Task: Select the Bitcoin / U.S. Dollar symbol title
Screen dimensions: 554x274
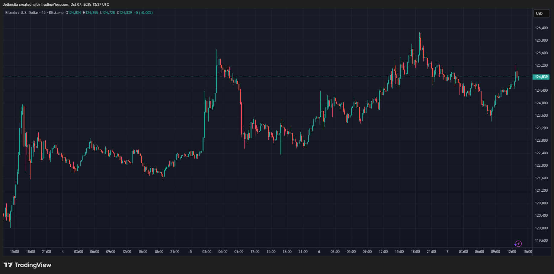Action: [x=22, y=13]
